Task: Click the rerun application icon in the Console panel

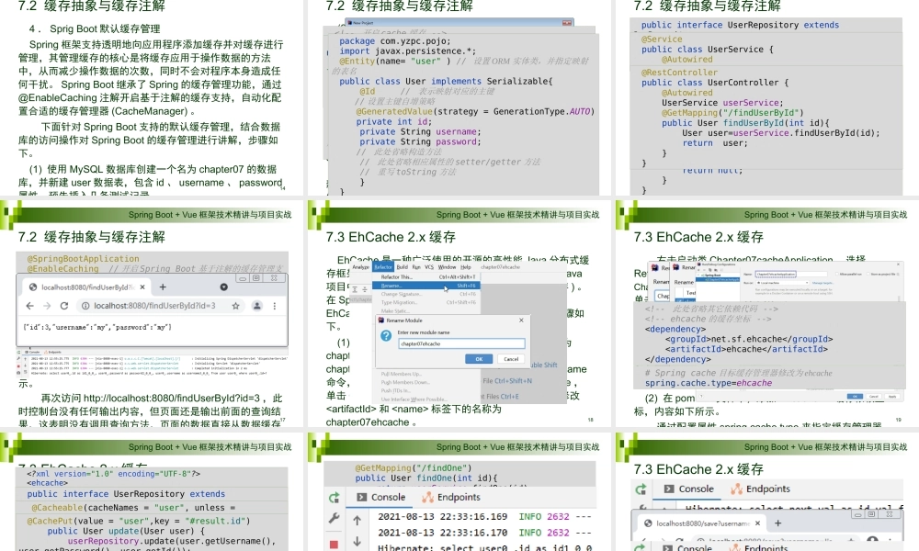Action: [x=334, y=498]
